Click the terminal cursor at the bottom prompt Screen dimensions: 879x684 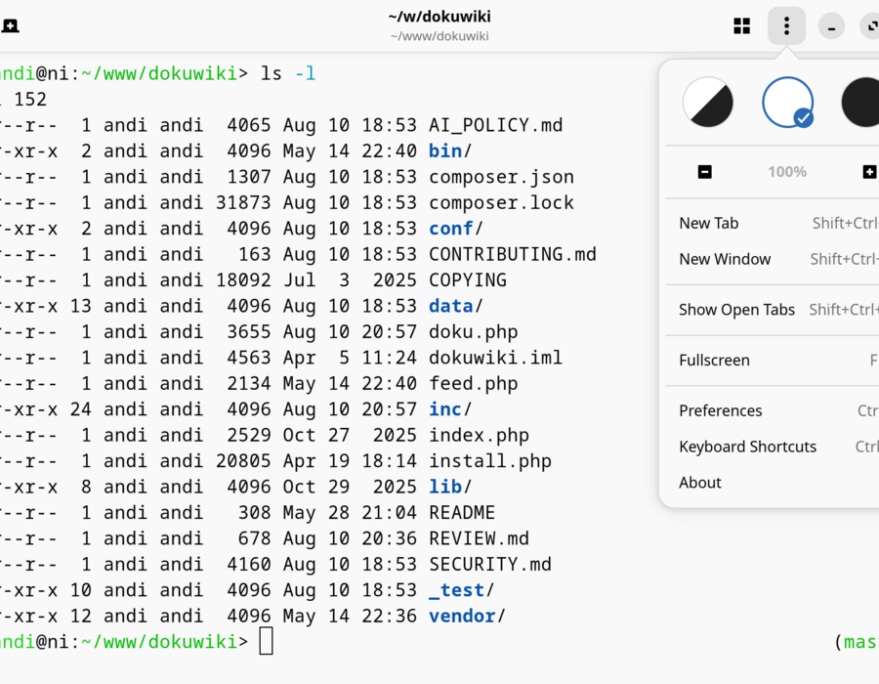267,641
